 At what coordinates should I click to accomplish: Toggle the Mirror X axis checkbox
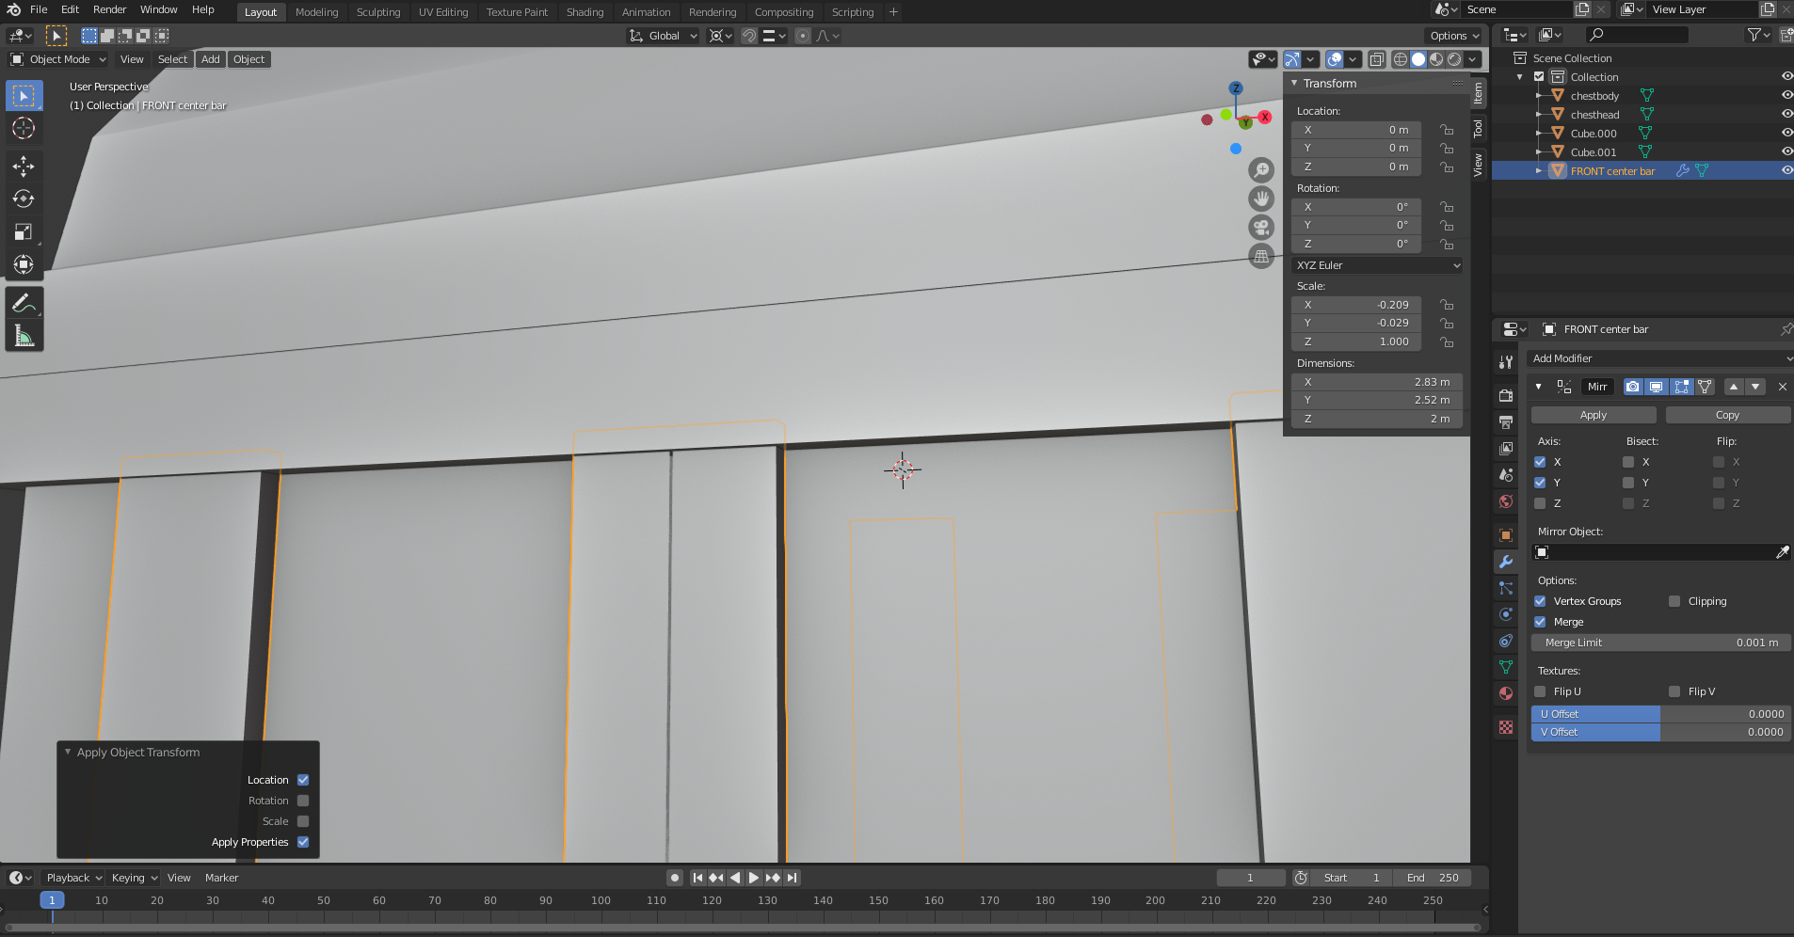click(1540, 462)
